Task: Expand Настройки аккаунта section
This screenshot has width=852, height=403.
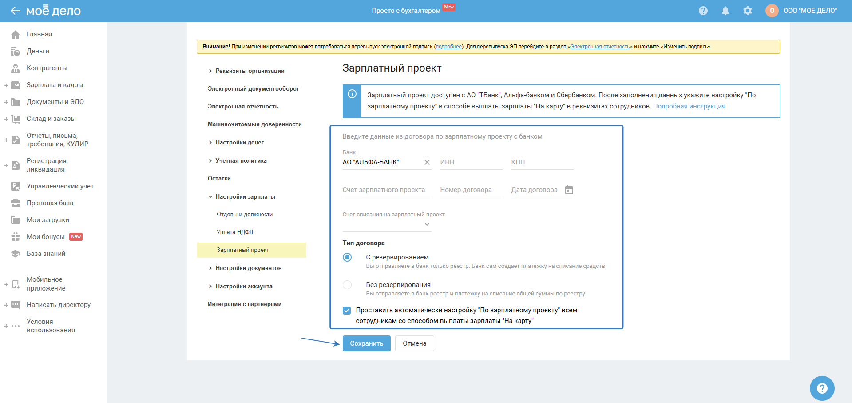Action: pyautogui.click(x=210, y=287)
